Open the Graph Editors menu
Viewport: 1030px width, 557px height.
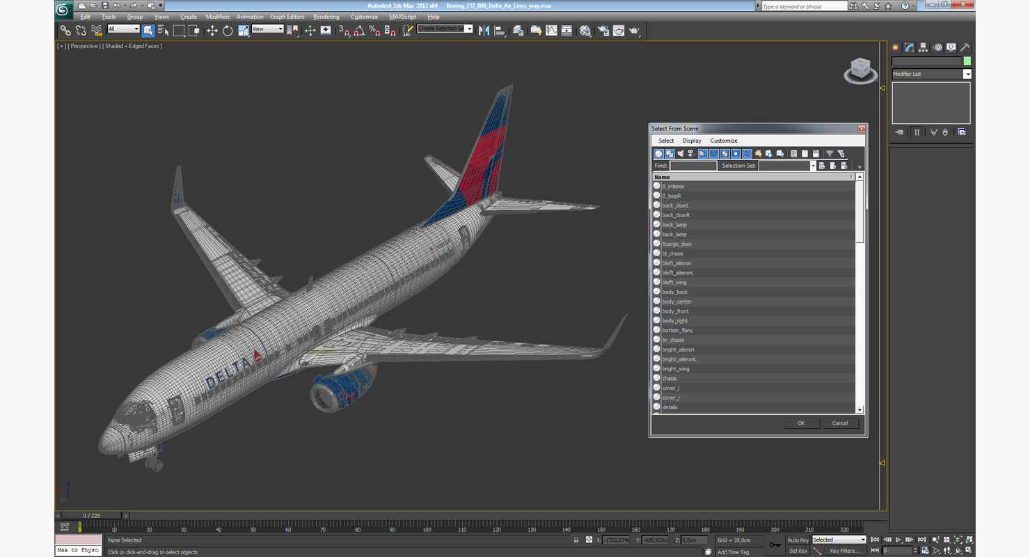click(x=287, y=17)
